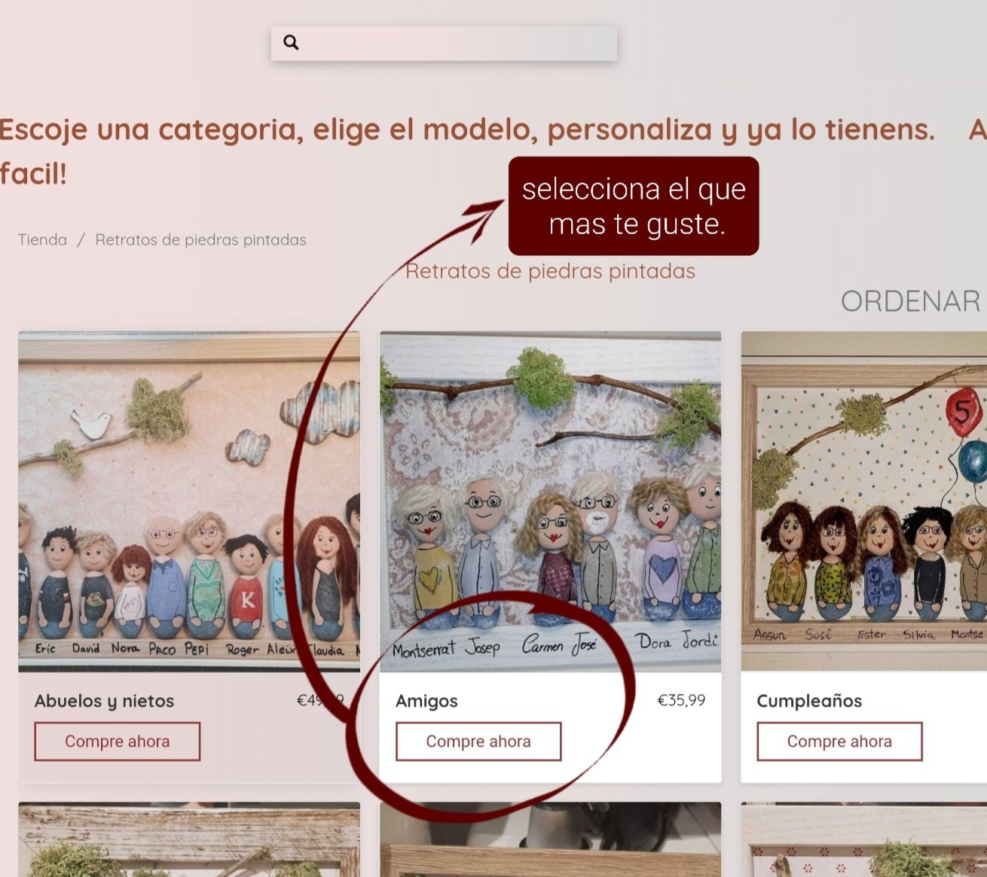The image size is (987, 877).
Task: Focus the search input field
Action: click(x=444, y=44)
